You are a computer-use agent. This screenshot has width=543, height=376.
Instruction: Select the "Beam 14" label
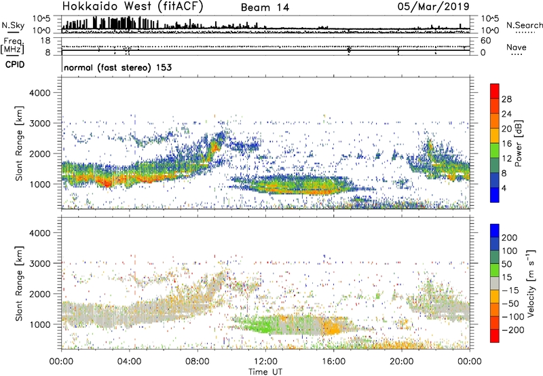(265, 7)
